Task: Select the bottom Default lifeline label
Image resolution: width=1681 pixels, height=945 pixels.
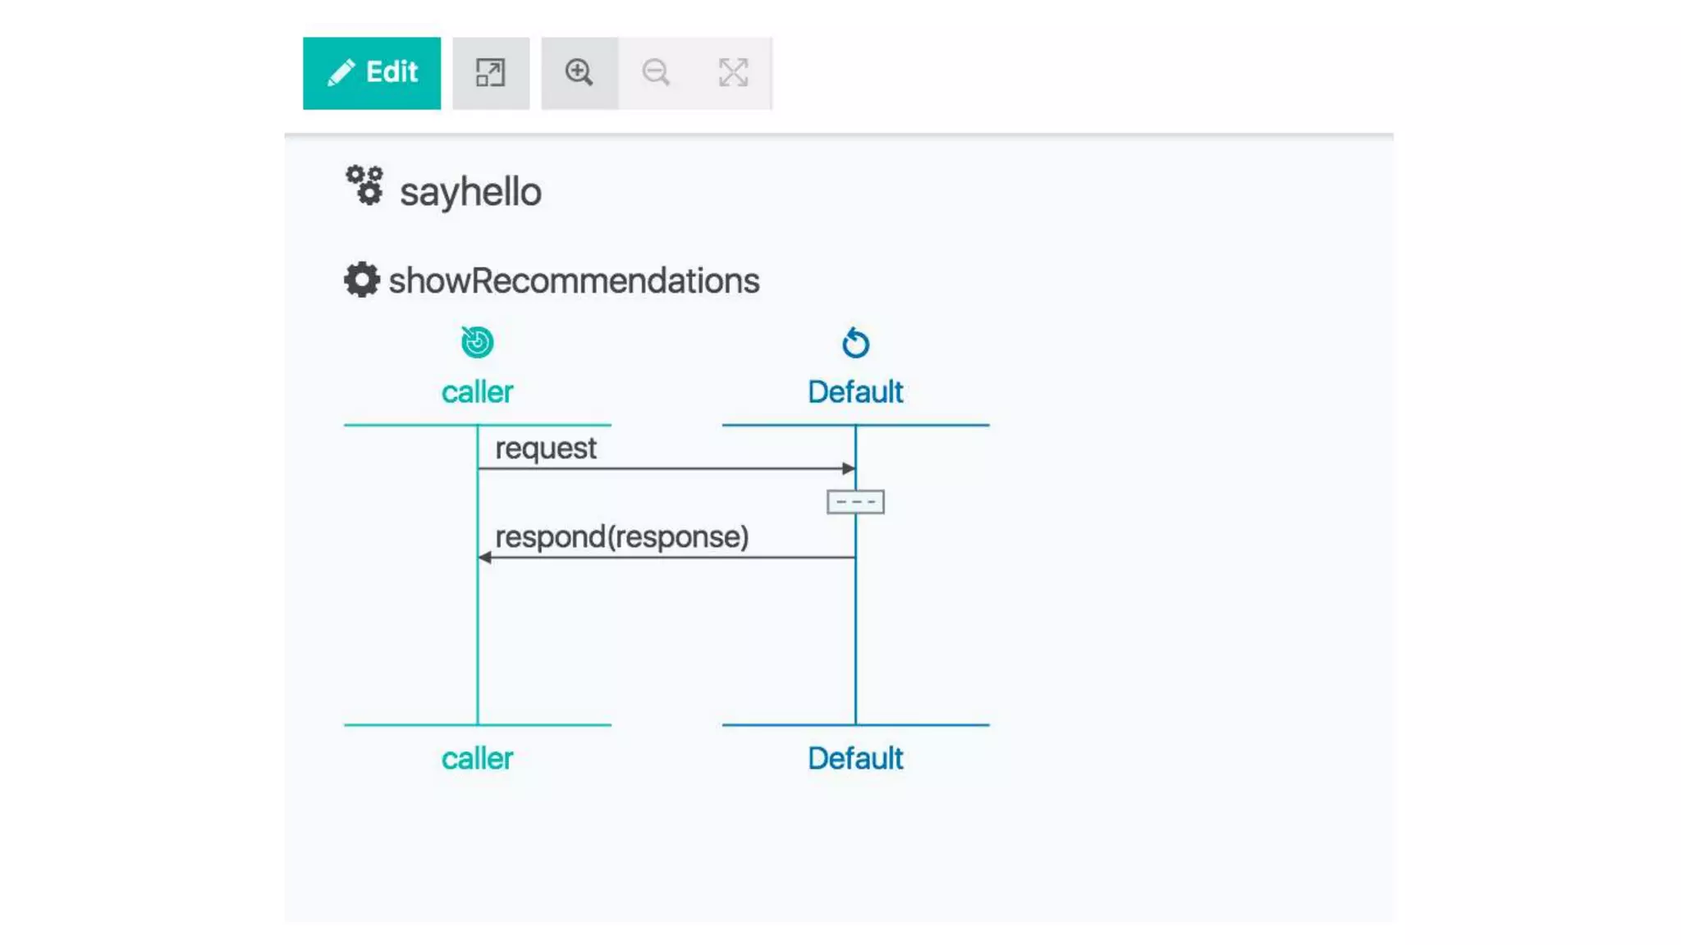Action: (x=855, y=759)
